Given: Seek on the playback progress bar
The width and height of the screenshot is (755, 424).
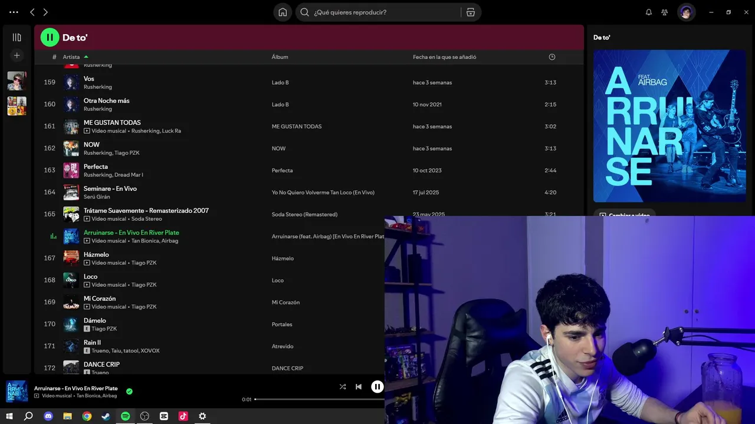Looking at the screenshot, I should coord(320,399).
